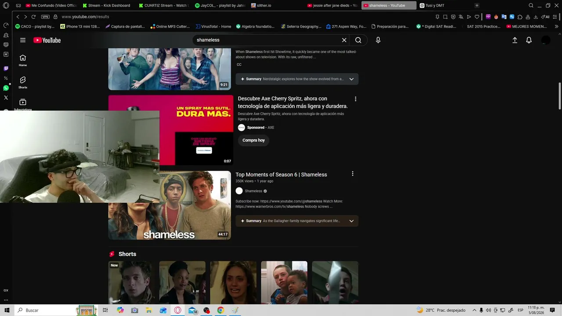Open Seterra Geography bookmark
This screenshot has height=316, width=562.
pyautogui.click(x=301, y=26)
